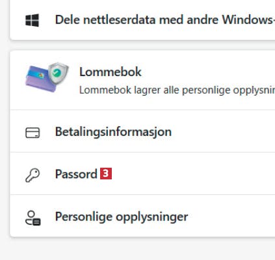
Task: Click the divider below Betalingsinformasjon row
Action: (x=142, y=152)
